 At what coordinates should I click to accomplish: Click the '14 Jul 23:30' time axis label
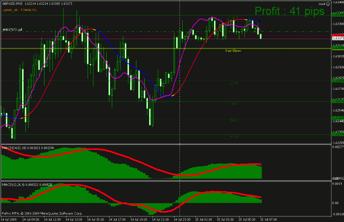(x=182, y=220)
